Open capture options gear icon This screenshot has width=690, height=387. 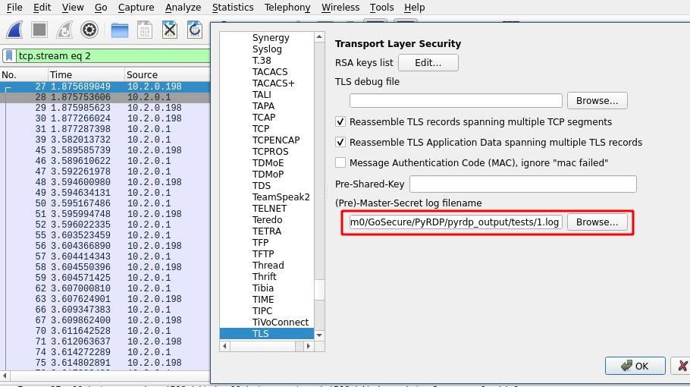89,30
